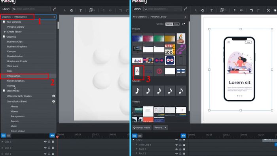Viewport: 277px width, 156px height.
Task: Click Create library entry
Action: (x=14, y=32)
